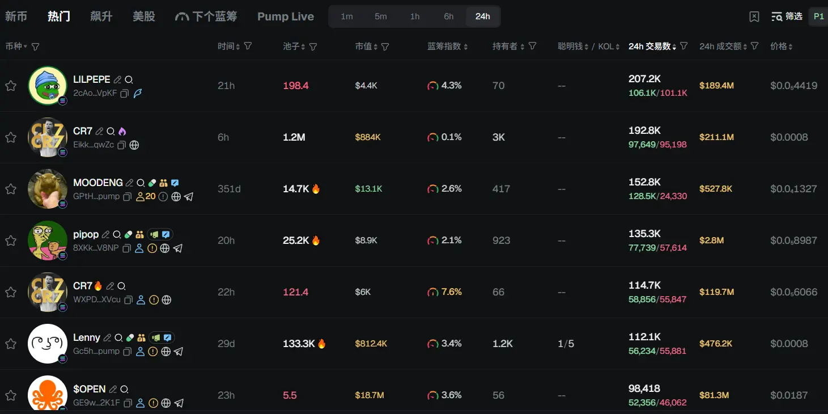
Task: Open the pipop token avatar thumbnail
Action: coord(48,240)
